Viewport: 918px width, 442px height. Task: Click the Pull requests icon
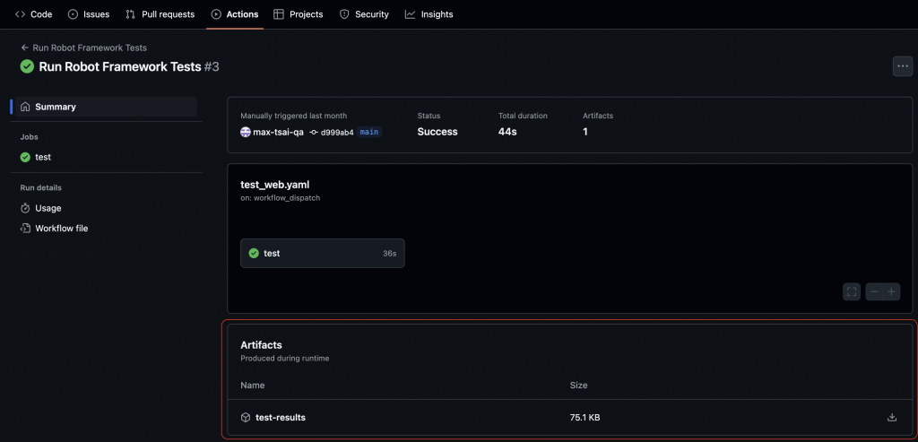point(131,14)
